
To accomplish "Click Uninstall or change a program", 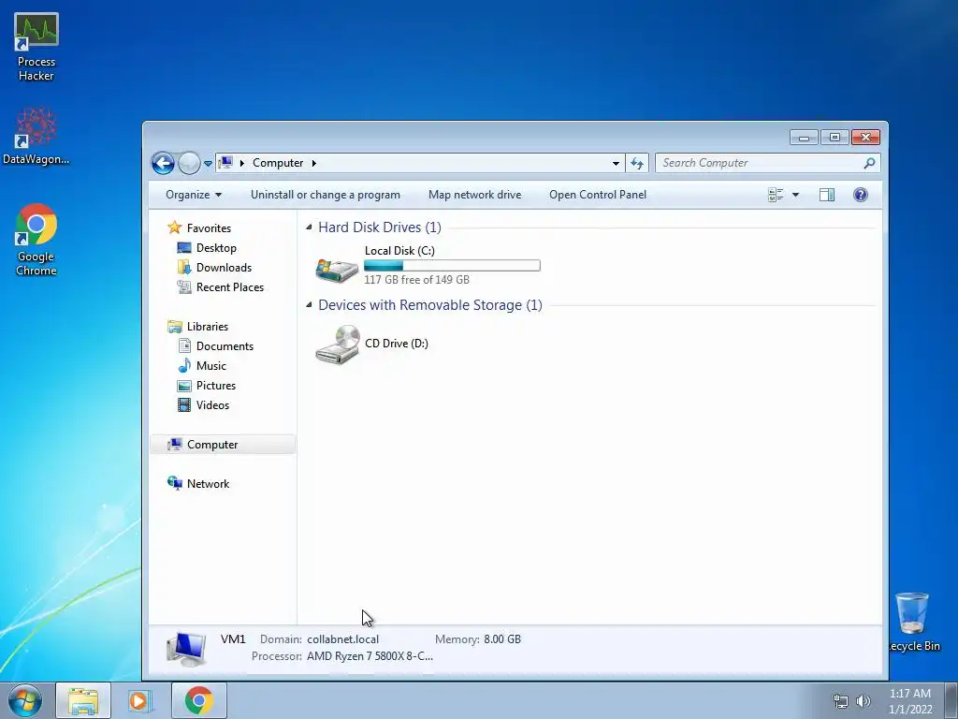I will 325,195.
